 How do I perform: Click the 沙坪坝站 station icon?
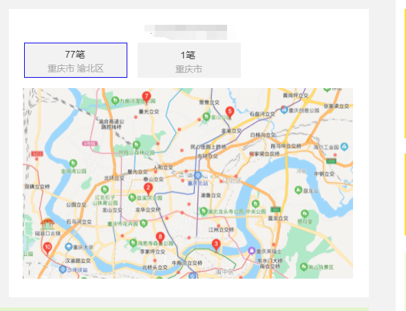pos(63,269)
